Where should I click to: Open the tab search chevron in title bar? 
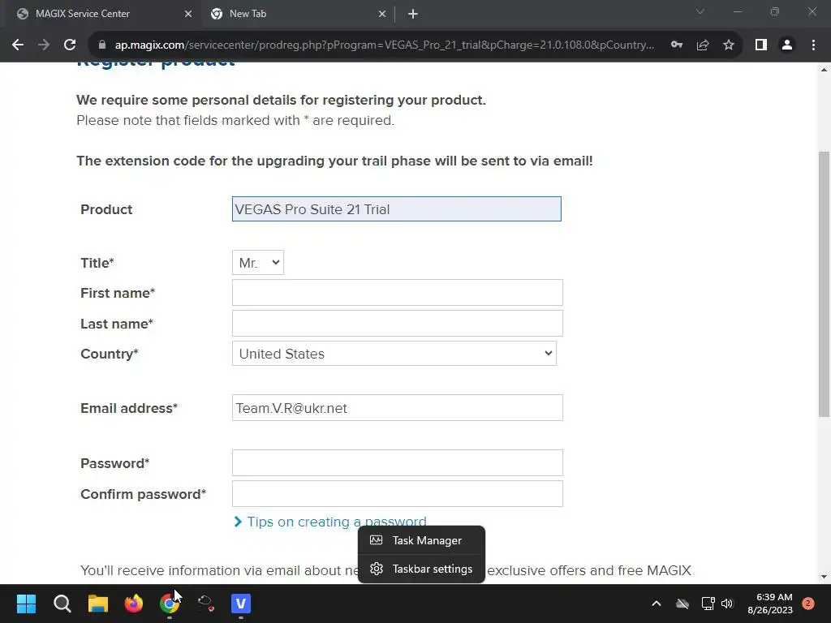tap(700, 11)
